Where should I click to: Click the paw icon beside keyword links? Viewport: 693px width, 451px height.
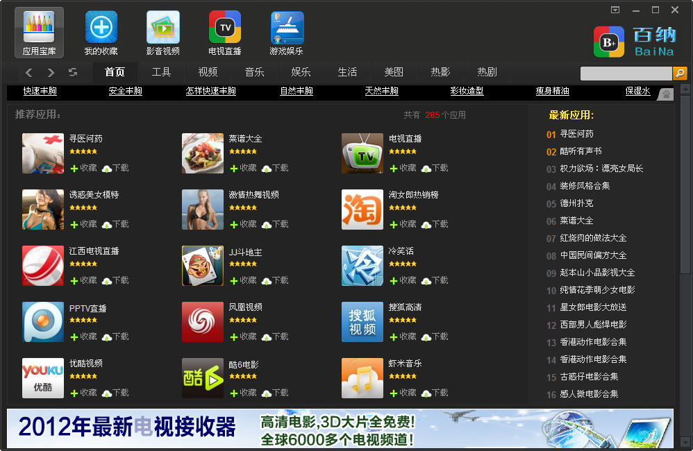coord(666,94)
